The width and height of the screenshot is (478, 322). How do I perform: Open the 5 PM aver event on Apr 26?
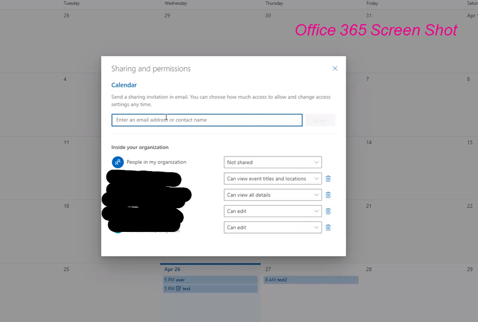click(x=210, y=280)
